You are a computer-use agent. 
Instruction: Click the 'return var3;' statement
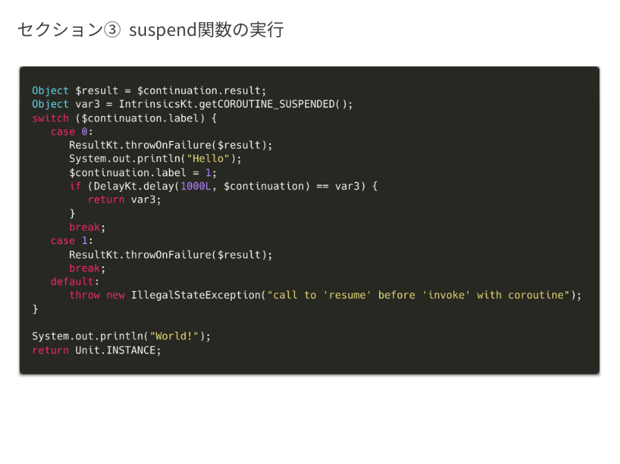[x=124, y=200]
